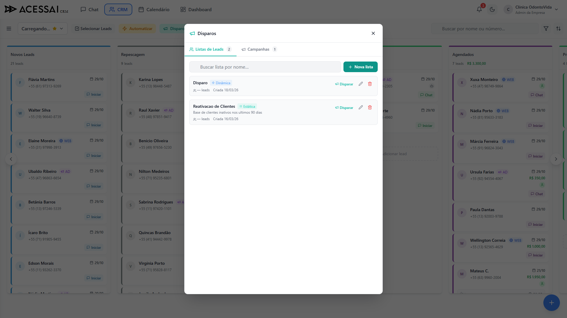The height and width of the screenshot is (318, 567).
Task: Click the WEB badge on Xuxa Monteiro
Action: tap(508, 80)
